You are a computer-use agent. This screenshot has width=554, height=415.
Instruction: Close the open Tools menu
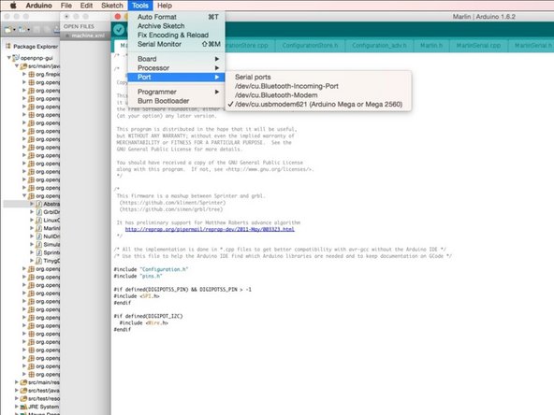coord(140,6)
